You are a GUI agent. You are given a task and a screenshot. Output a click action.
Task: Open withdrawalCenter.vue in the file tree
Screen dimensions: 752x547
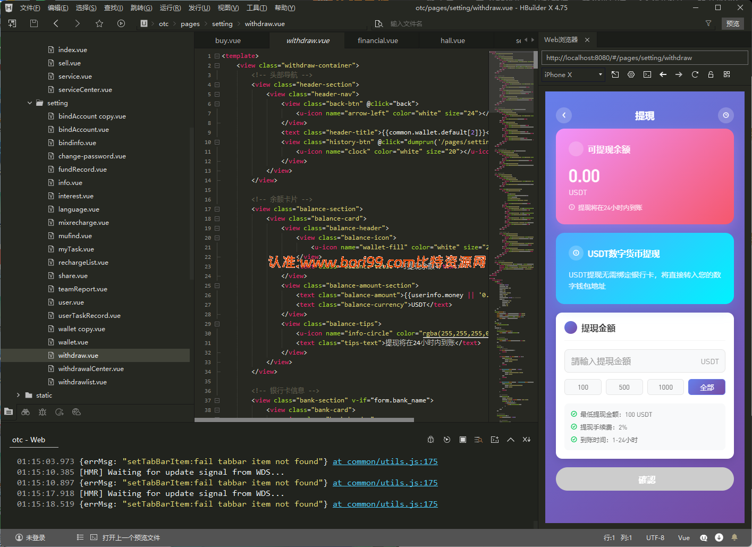[x=91, y=369]
